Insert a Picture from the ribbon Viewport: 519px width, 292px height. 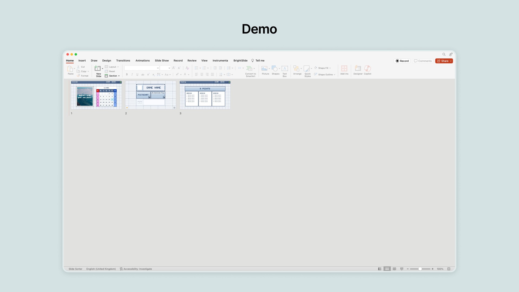[x=265, y=68]
